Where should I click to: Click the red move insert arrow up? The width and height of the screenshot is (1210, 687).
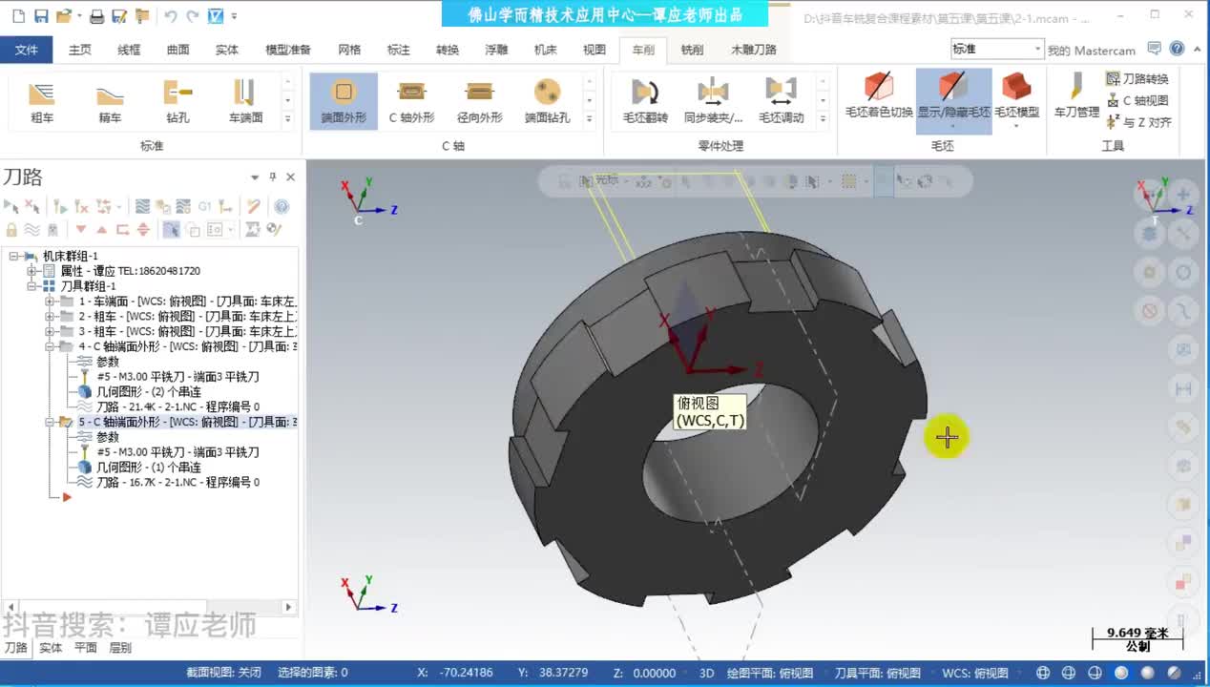coord(102,229)
